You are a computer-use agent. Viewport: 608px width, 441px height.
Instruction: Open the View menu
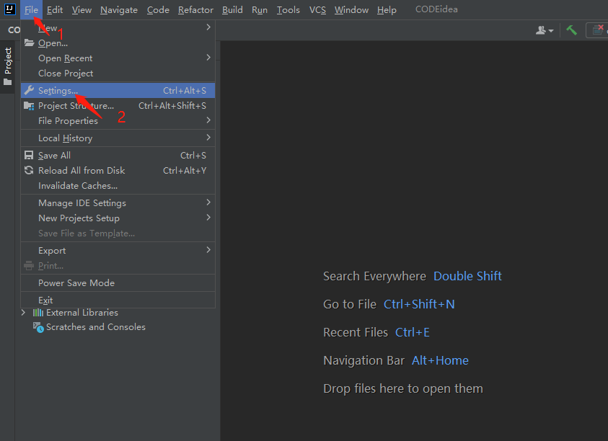81,9
